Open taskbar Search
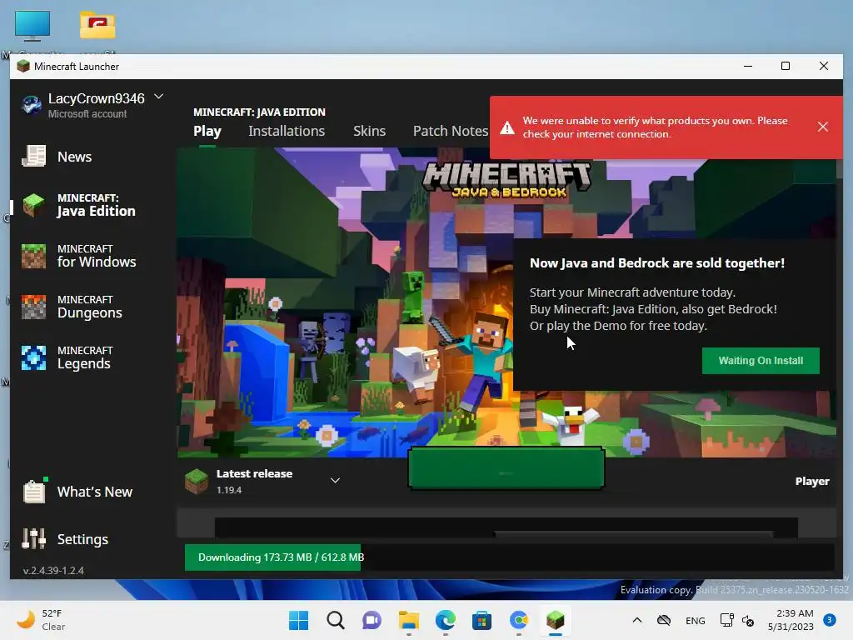Image resolution: width=853 pixels, height=640 pixels. pyautogui.click(x=336, y=620)
